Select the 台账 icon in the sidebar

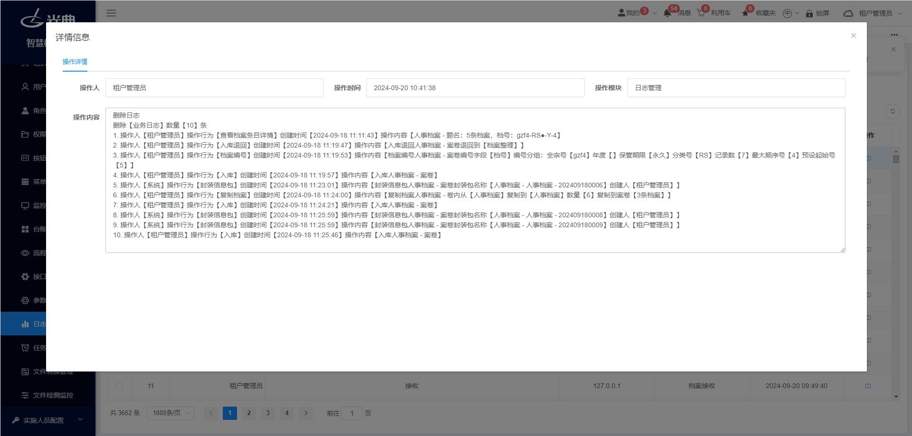tap(25, 229)
